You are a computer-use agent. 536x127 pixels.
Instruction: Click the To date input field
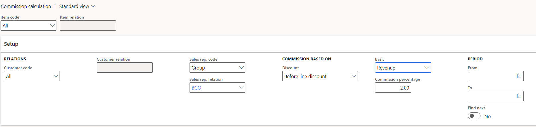point(491,96)
